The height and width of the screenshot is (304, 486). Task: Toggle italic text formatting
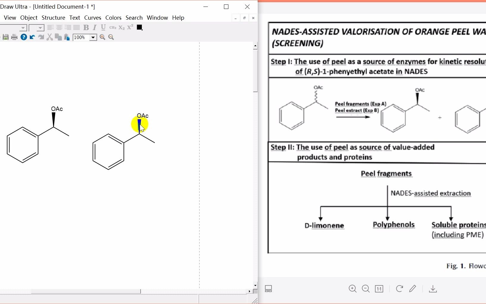point(94,27)
